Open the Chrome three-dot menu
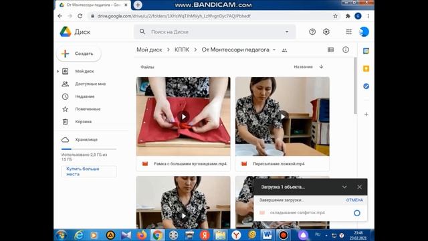Viewport: 428px width, 241px height. [368, 16]
